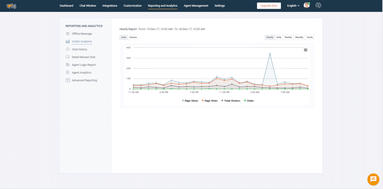
Task: Go to the Agent Management tab
Action: coord(196,6)
